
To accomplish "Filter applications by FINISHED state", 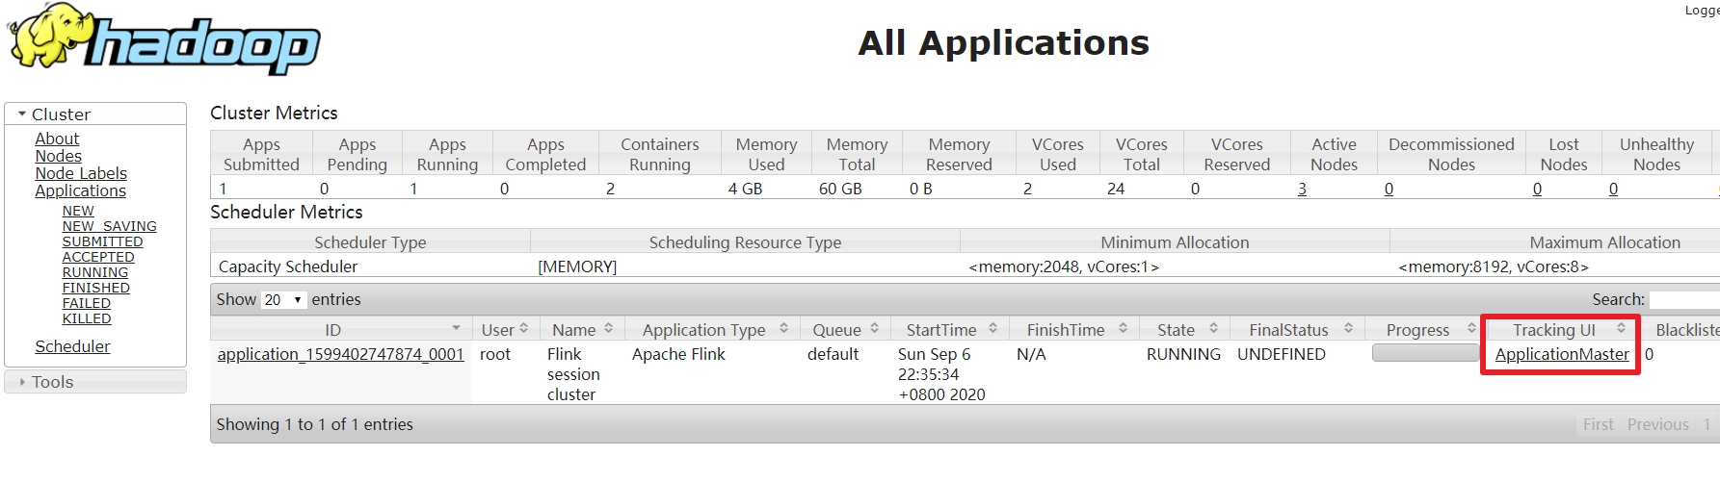I will click(95, 288).
